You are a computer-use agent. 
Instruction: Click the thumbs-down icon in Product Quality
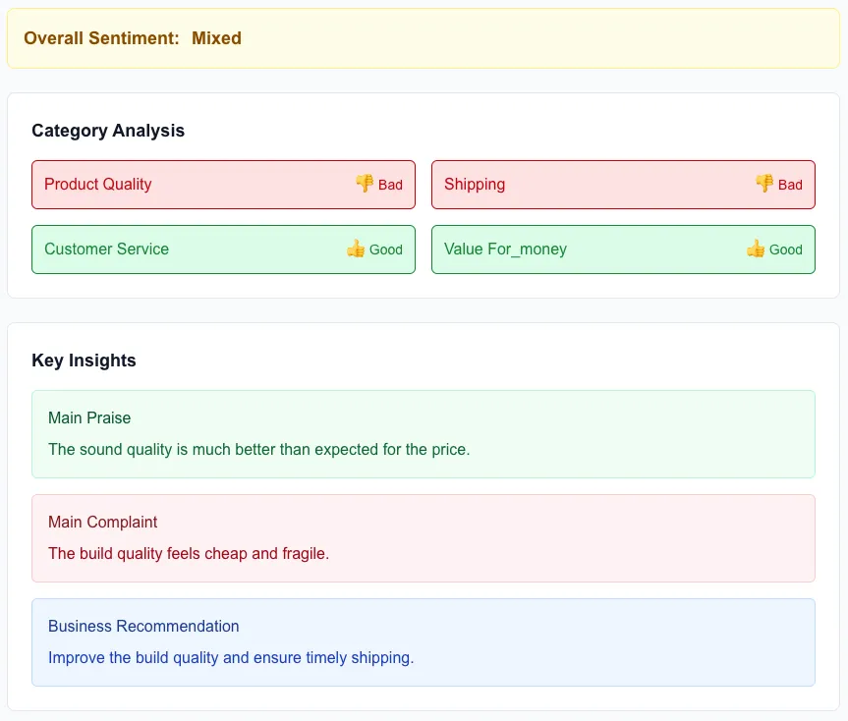[x=365, y=184]
